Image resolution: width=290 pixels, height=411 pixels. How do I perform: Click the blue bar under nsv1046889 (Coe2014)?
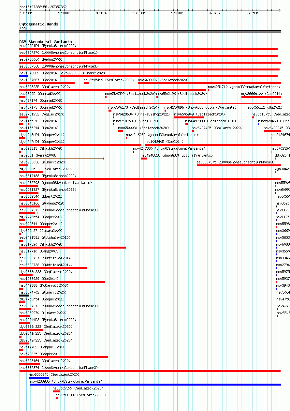[24, 76]
